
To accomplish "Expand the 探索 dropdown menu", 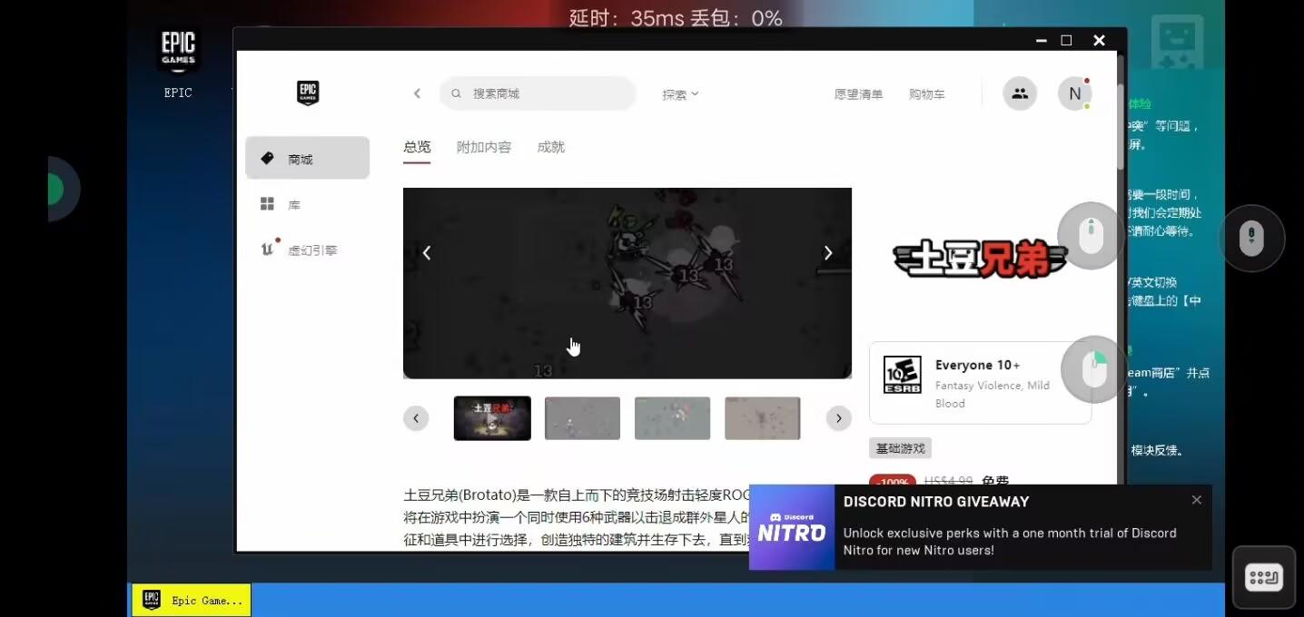I will coord(680,94).
